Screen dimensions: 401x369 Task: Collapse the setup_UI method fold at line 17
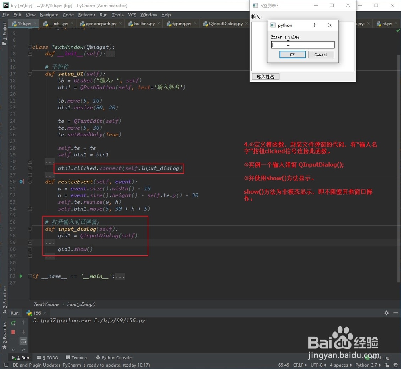[30, 74]
